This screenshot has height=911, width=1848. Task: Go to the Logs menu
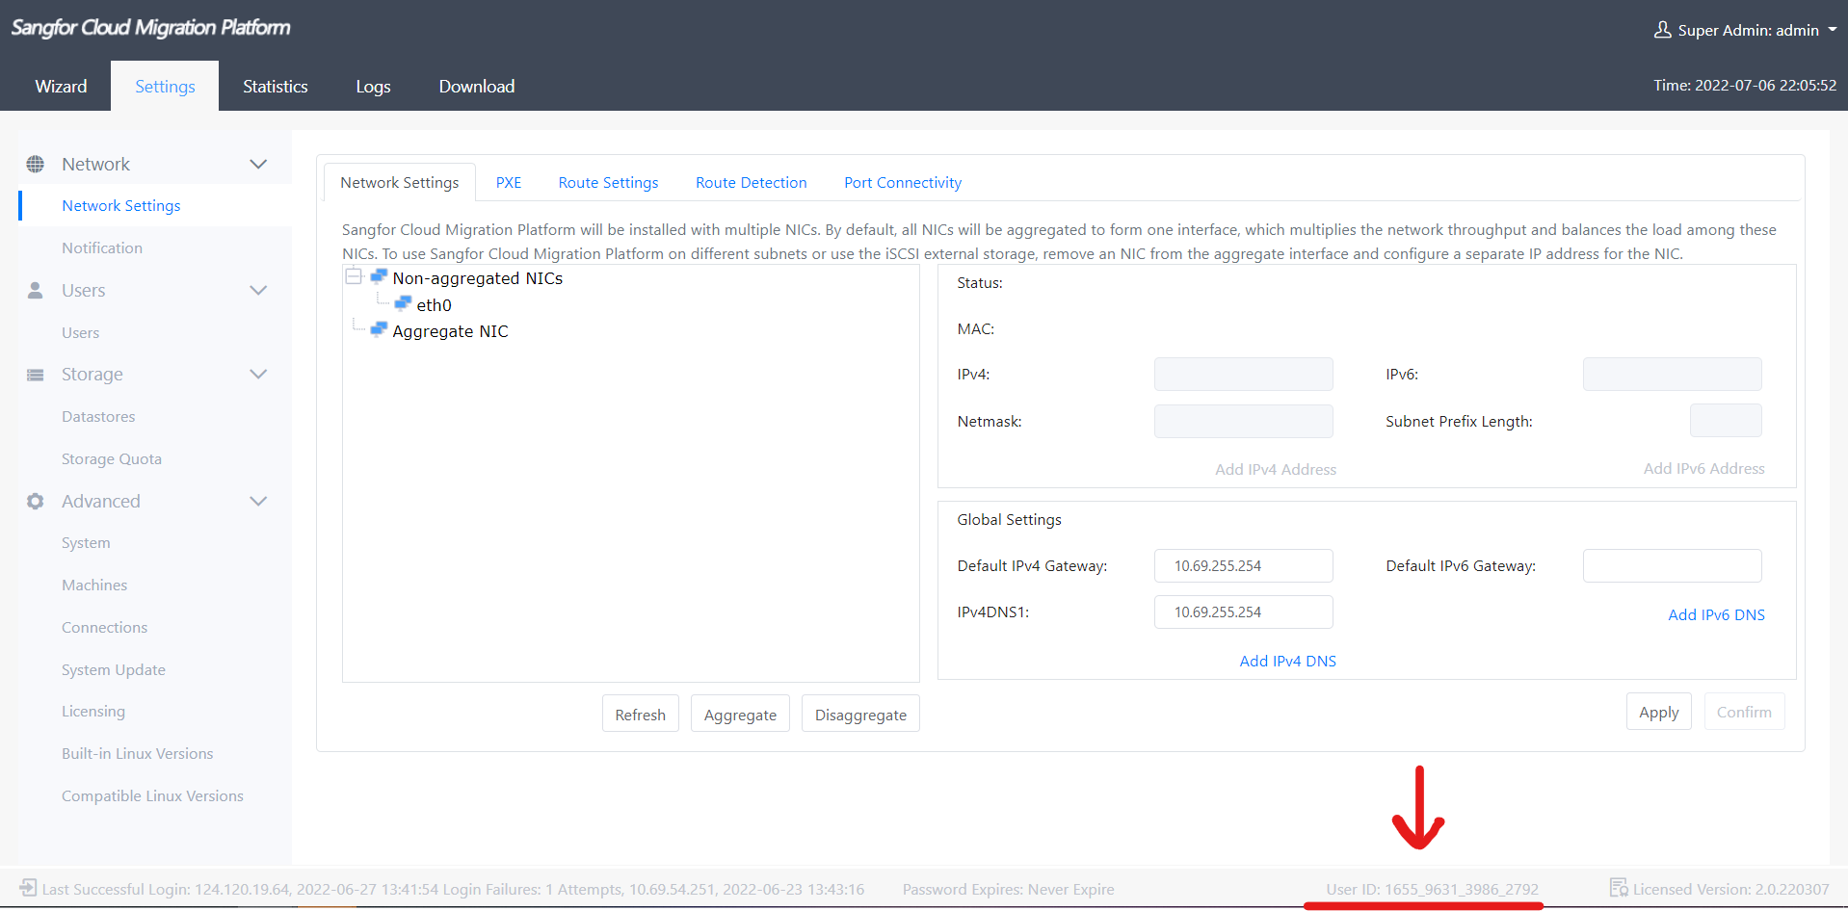tap(373, 86)
